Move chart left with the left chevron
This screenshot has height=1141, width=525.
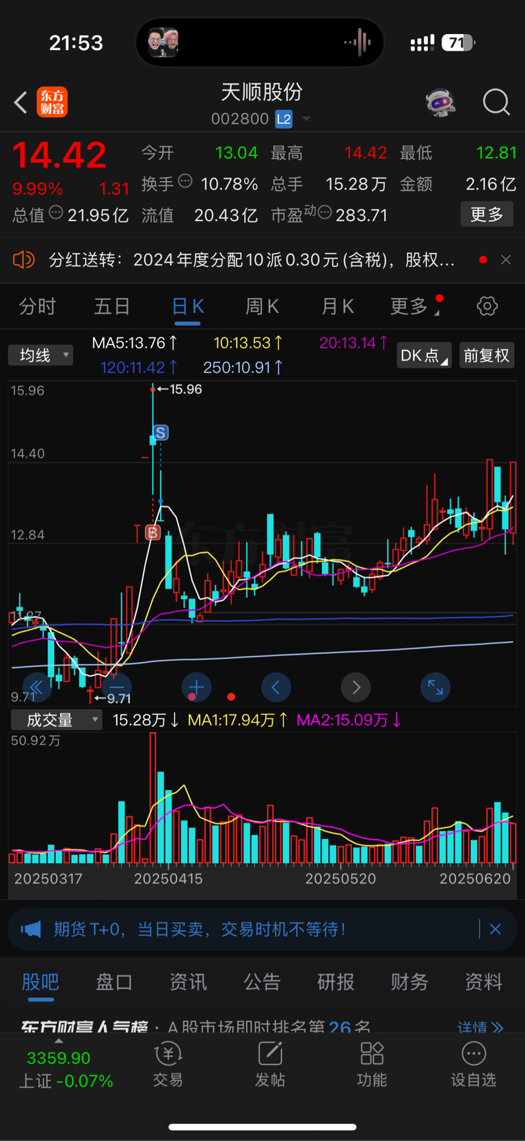click(276, 687)
